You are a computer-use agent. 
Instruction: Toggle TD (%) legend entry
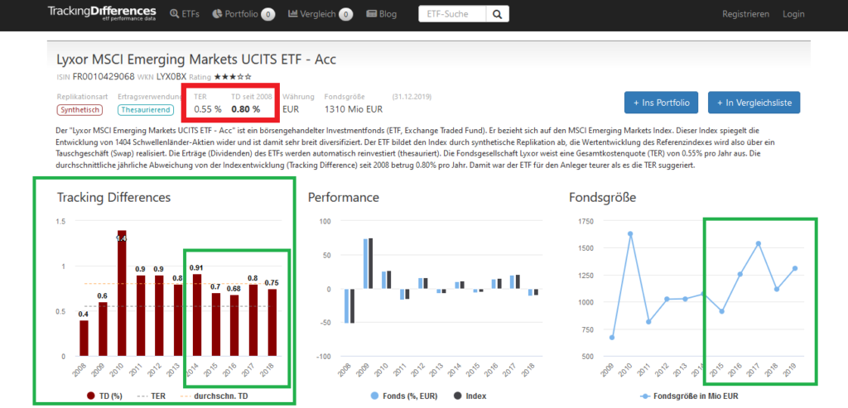click(105, 396)
